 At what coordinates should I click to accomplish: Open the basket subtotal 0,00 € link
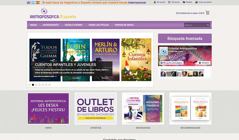190,13
